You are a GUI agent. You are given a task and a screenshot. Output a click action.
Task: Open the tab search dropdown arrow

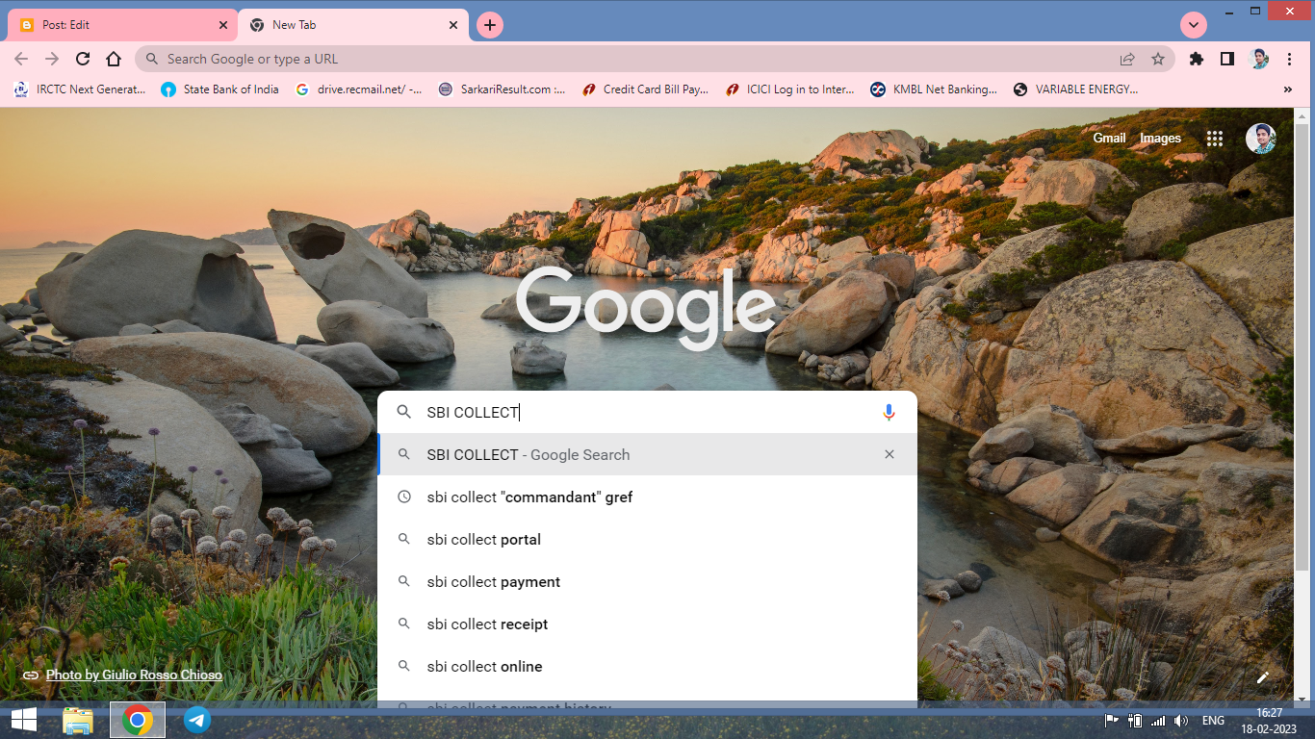(x=1194, y=25)
